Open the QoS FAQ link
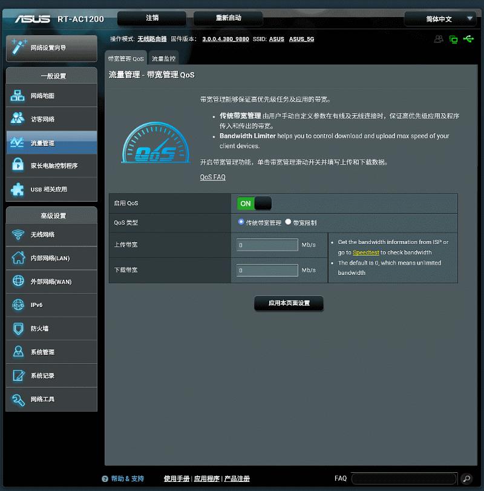484x491 pixels. (212, 177)
